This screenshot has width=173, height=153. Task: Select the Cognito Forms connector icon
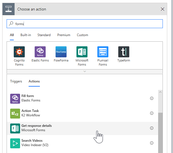tap(19, 52)
